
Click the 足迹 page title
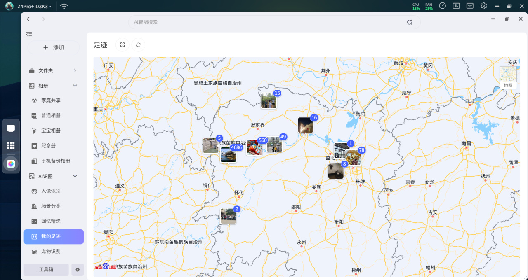(101, 45)
